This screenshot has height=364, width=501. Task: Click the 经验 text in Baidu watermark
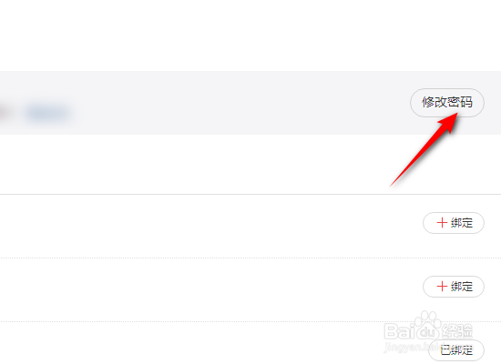click(457, 331)
